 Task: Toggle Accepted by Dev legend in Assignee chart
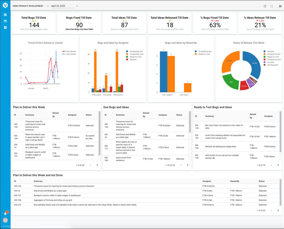[x=135, y=51]
